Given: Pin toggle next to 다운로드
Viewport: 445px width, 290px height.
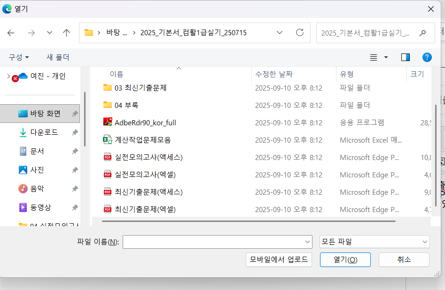Looking at the screenshot, I should (x=75, y=133).
